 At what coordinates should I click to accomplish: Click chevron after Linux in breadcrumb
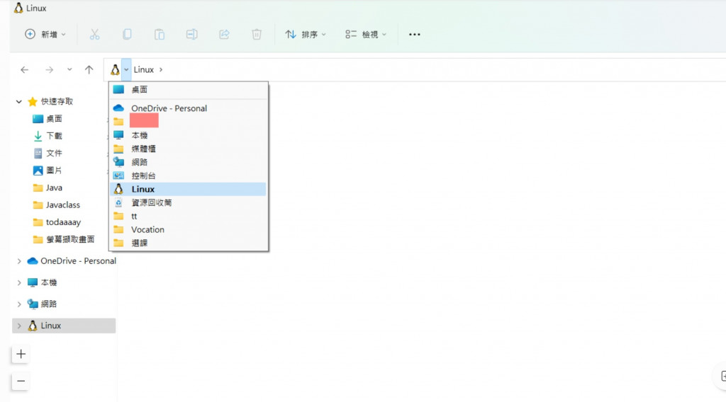point(161,70)
